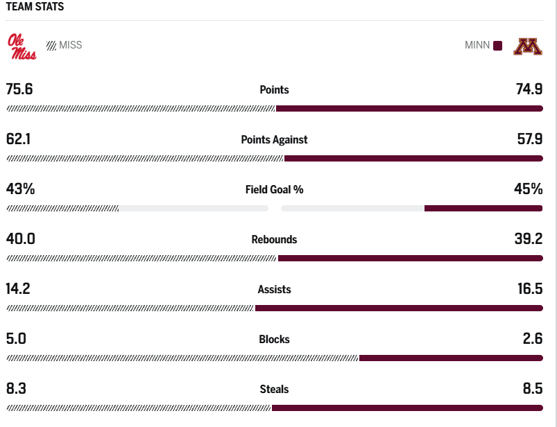Click the Assists stat label
The image size is (557, 427).
pos(274,289)
